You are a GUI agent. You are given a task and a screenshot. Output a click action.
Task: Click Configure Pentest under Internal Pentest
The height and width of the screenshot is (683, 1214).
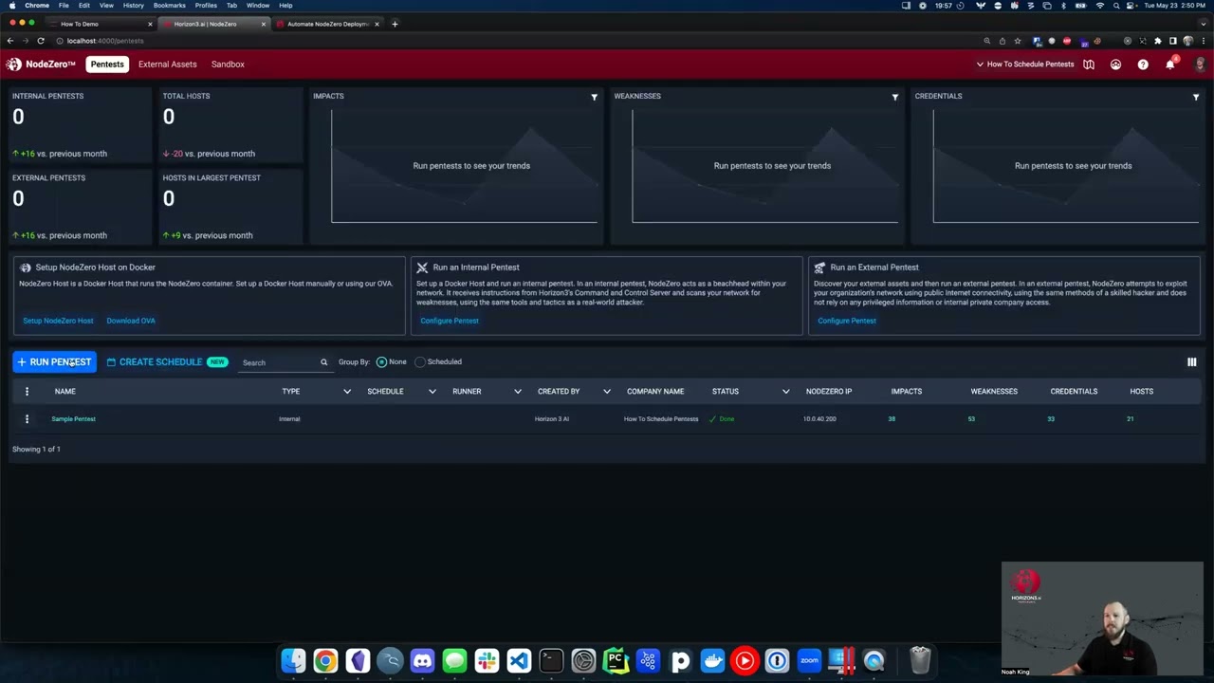450,321
